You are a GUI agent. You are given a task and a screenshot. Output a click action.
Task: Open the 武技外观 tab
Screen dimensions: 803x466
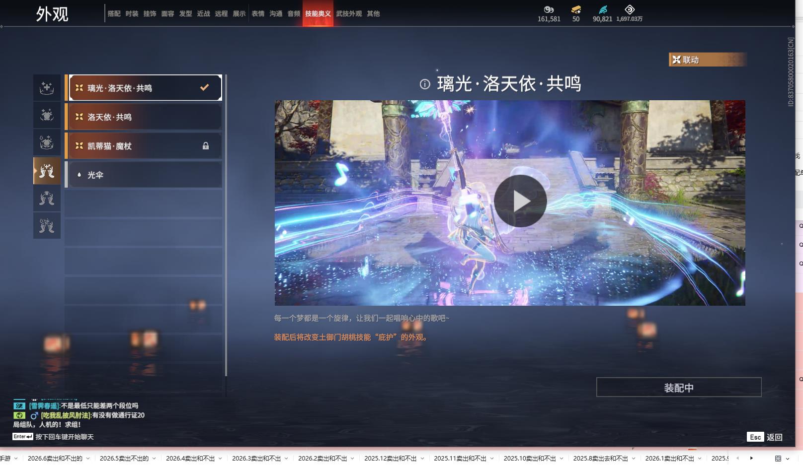click(x=349, y=14)
